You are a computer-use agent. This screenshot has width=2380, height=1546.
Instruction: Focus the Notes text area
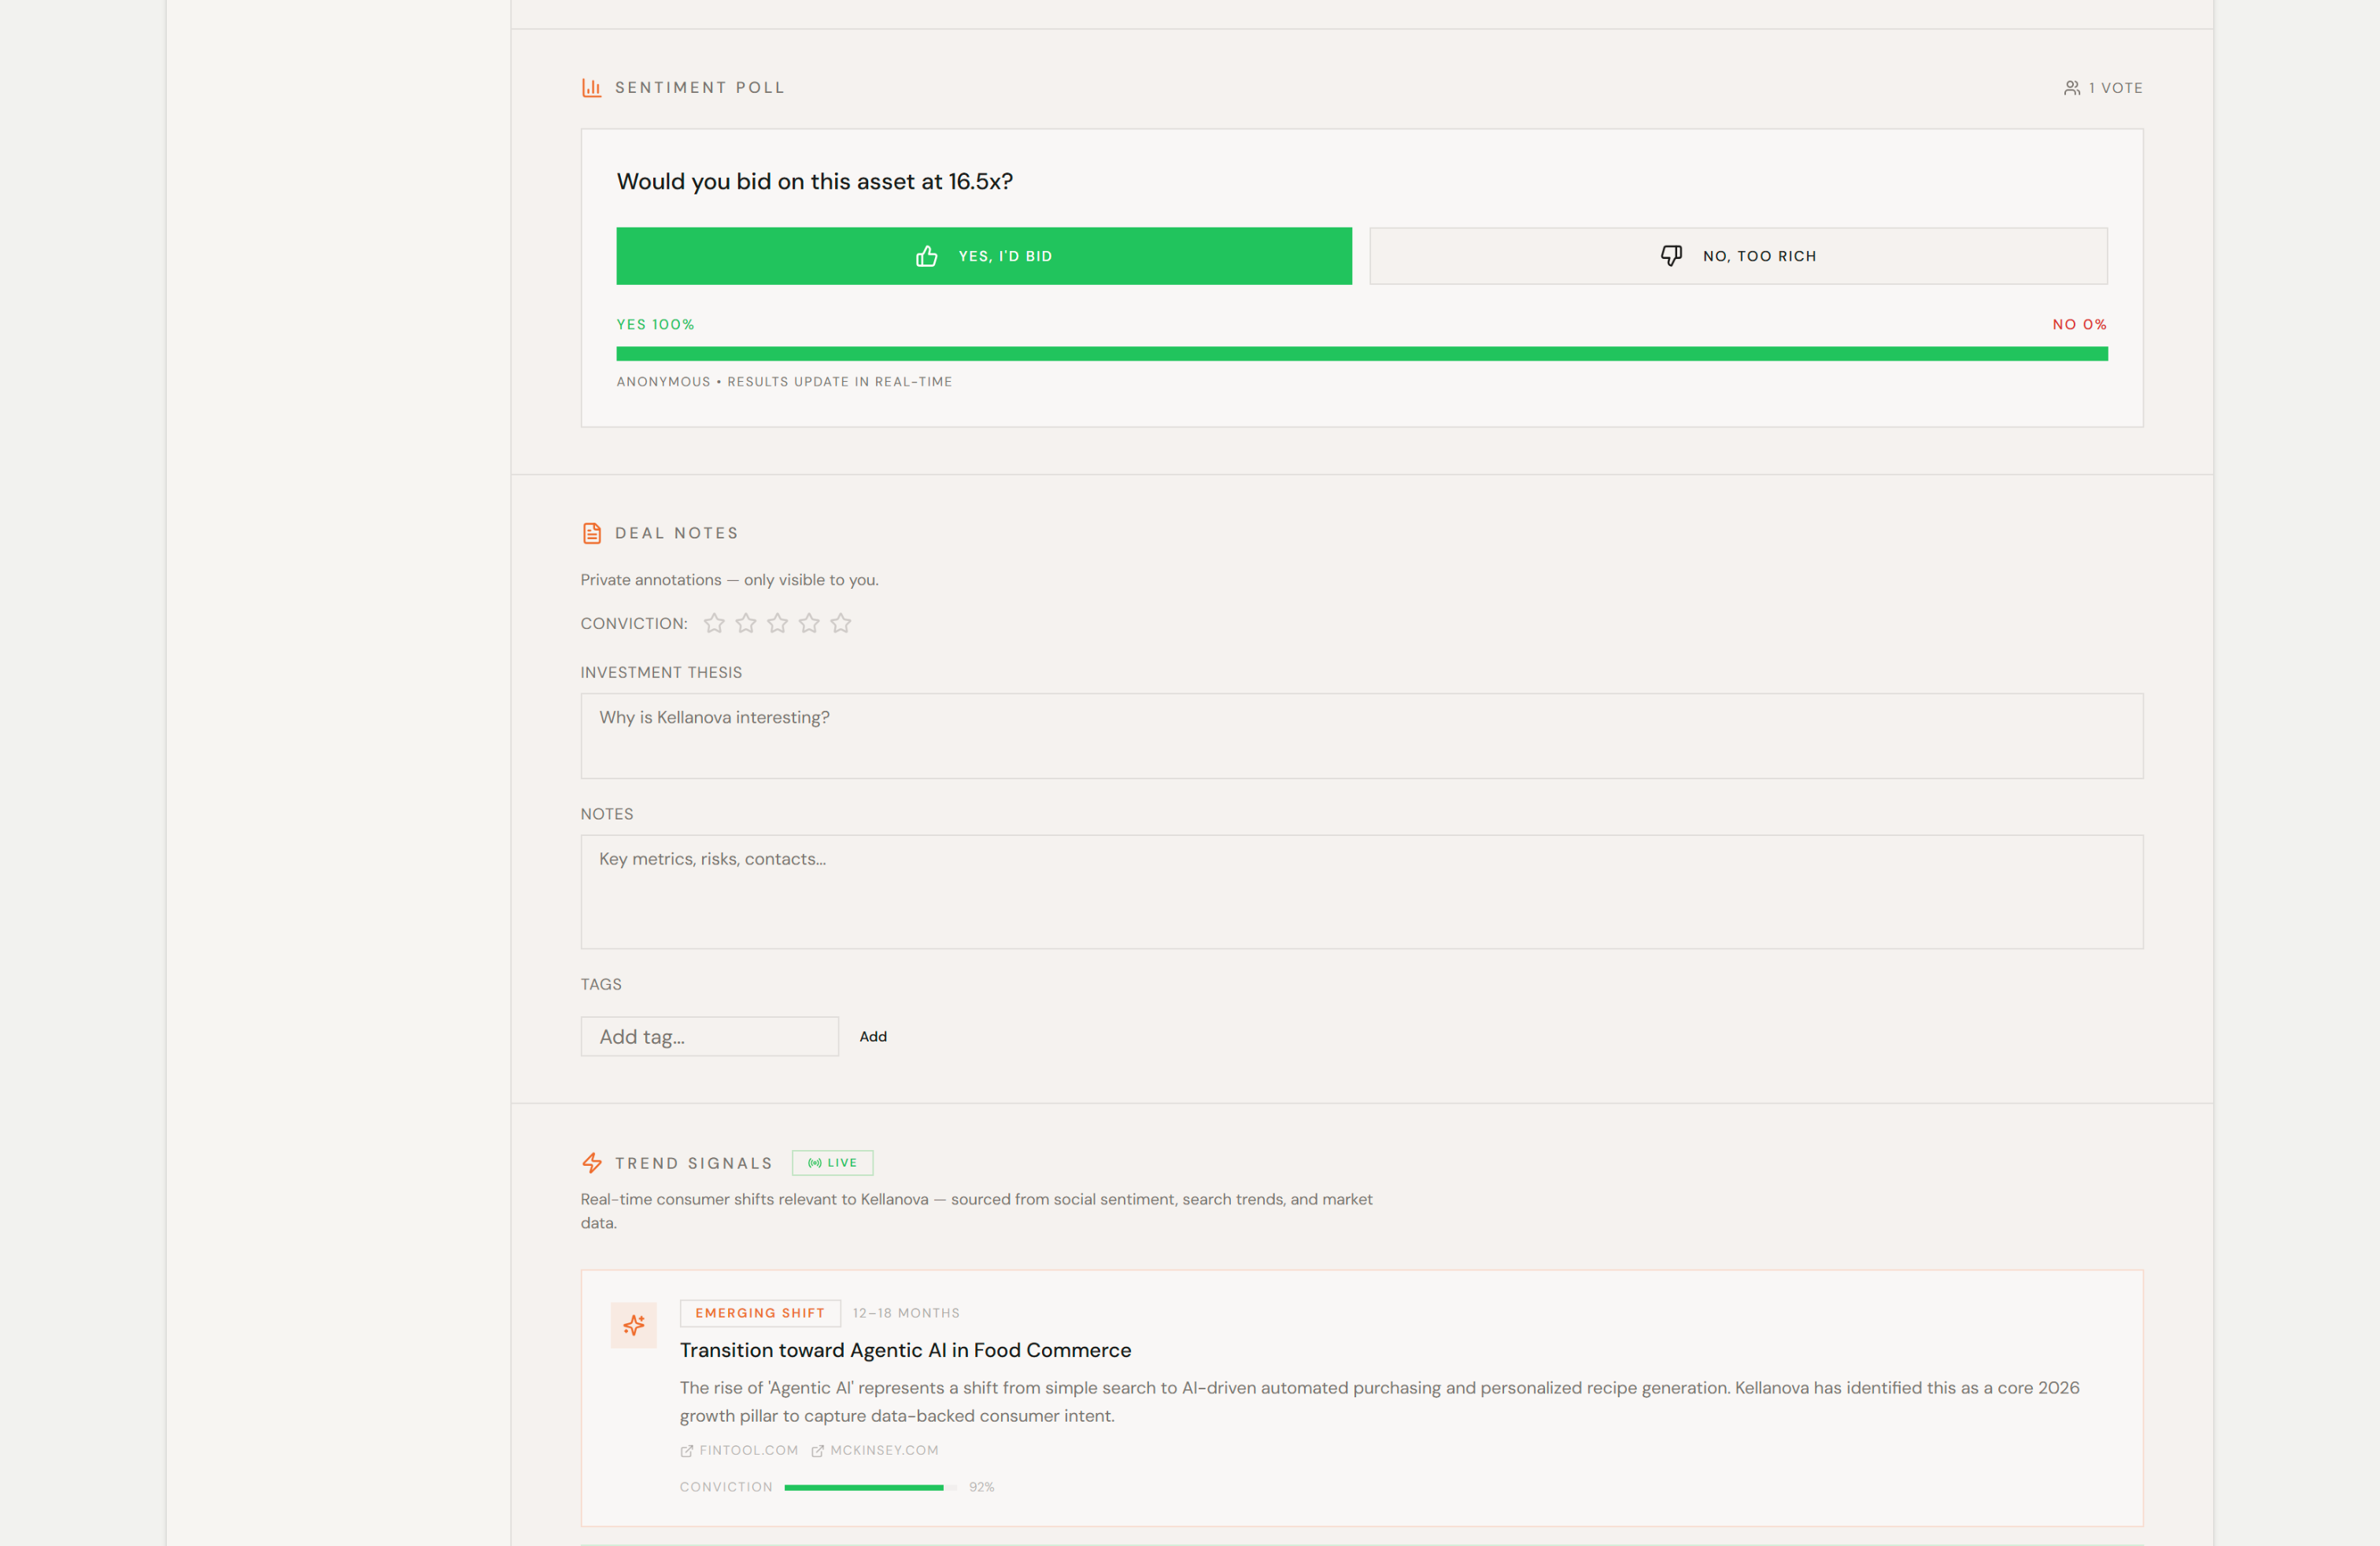(1361, 892)
